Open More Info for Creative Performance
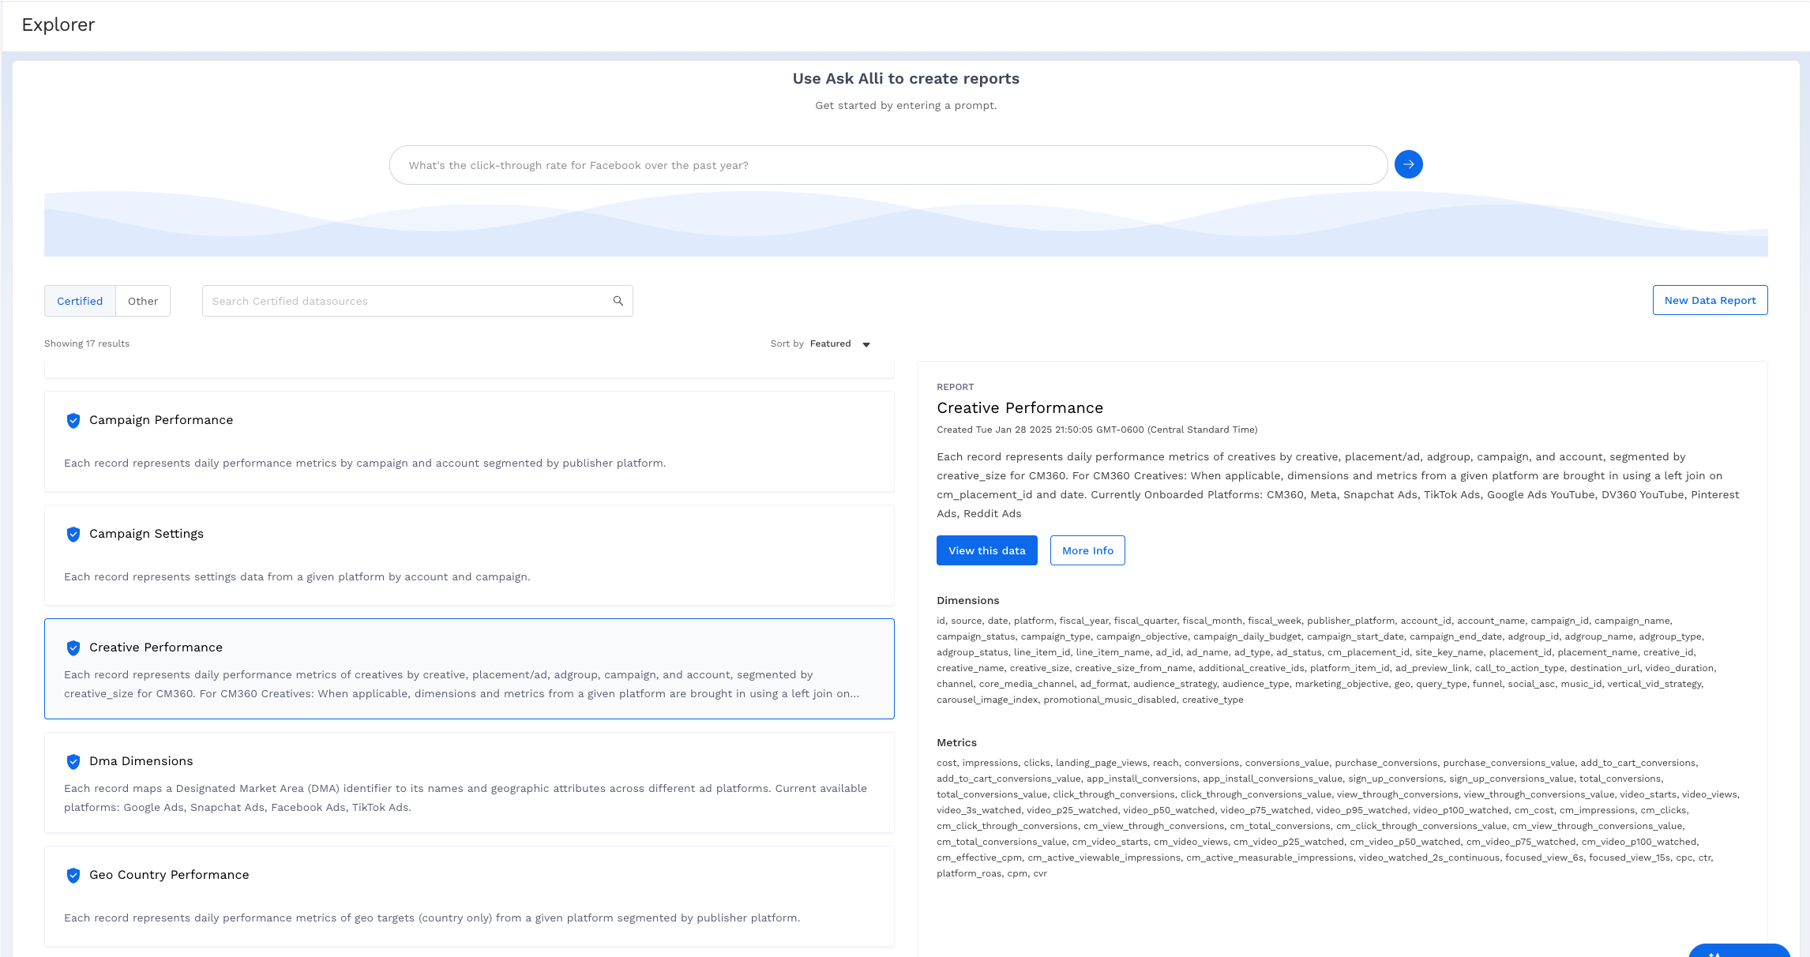Viewport: 1810px width, 957px height. coord(1087,550)
